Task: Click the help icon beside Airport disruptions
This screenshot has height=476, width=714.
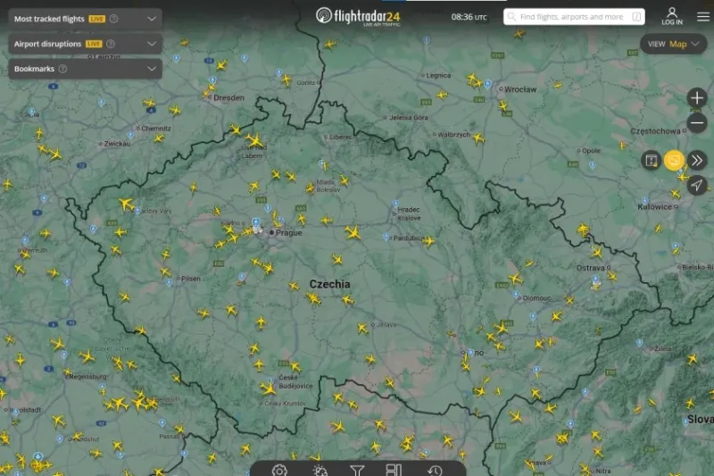Action: (x=111, y=44)
